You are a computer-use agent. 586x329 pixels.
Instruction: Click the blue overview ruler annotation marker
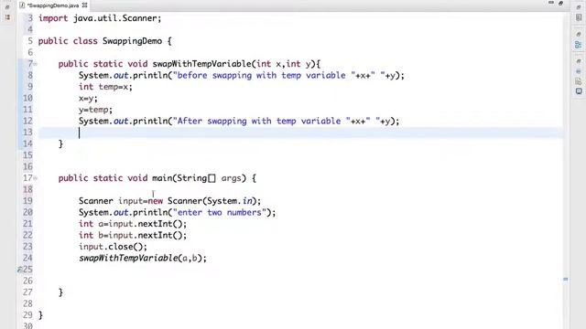pos(566,279)
